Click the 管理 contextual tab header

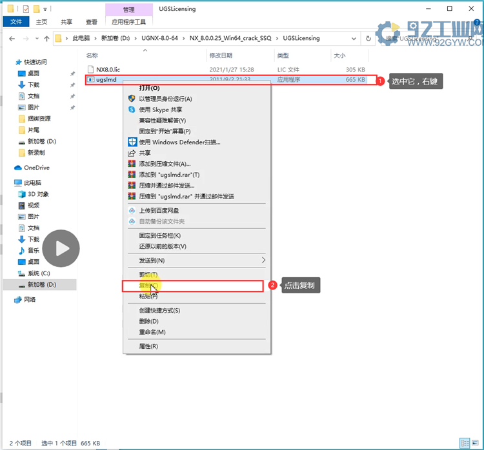128,10
